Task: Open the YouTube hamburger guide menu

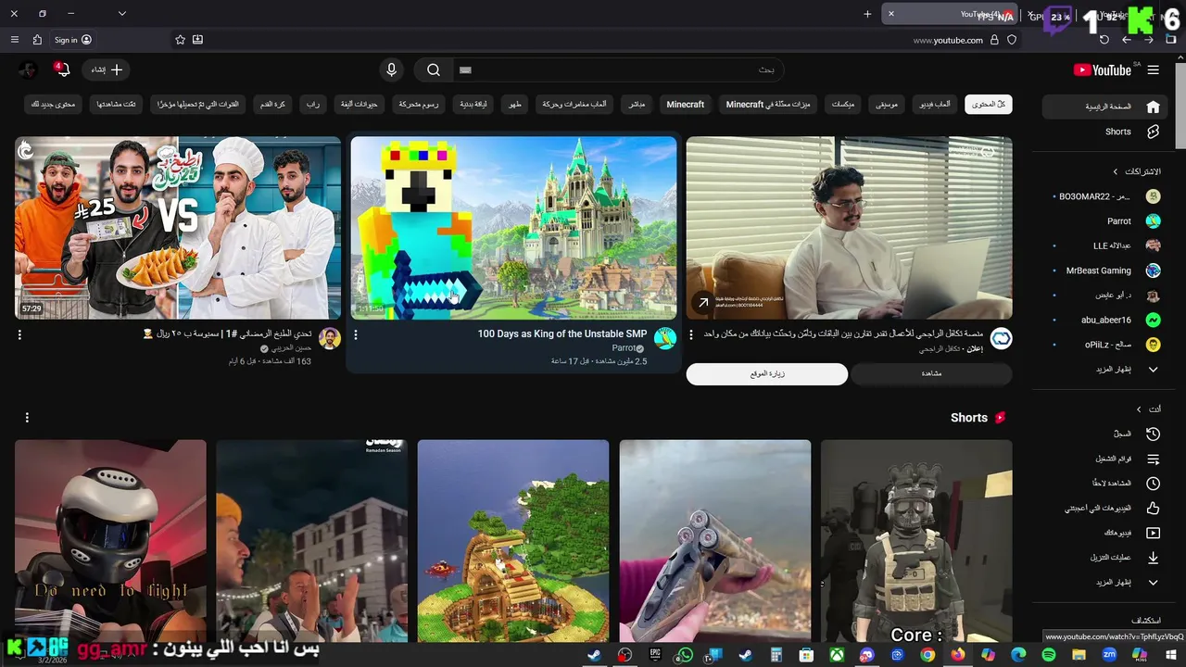Action: pyautogui.click(x=1153, y=69)
